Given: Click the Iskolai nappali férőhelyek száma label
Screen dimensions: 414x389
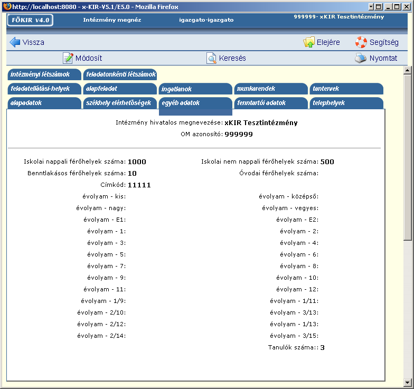Looking at the screenshot, I should [x=75, y=162].
